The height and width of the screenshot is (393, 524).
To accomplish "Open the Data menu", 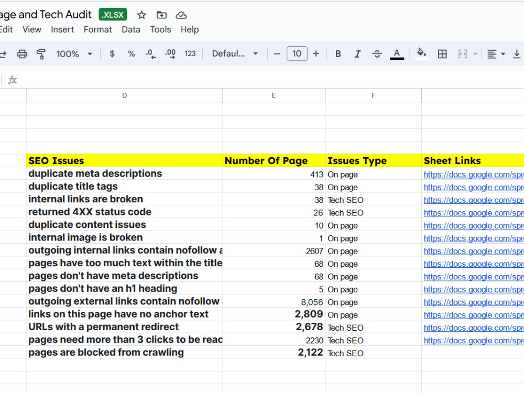I will (x=131, y=29).
